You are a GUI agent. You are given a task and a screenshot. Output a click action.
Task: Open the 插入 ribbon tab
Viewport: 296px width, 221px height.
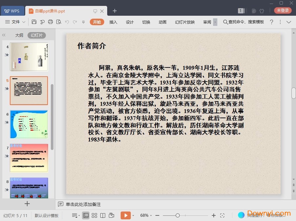tap(113, 22)
